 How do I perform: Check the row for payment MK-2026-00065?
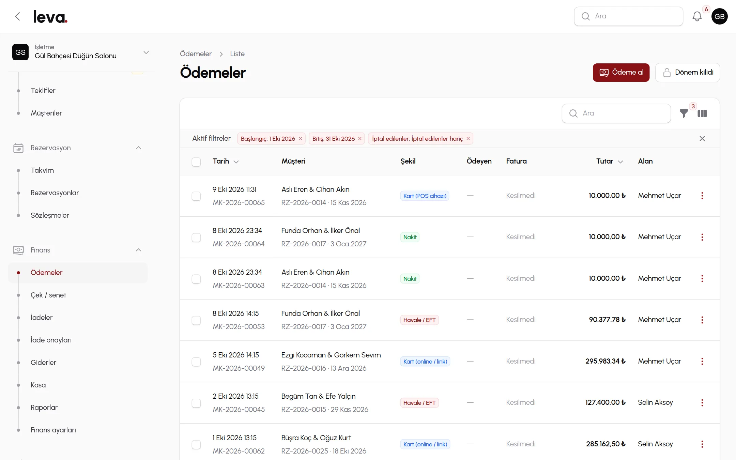(x=196, y=196)
